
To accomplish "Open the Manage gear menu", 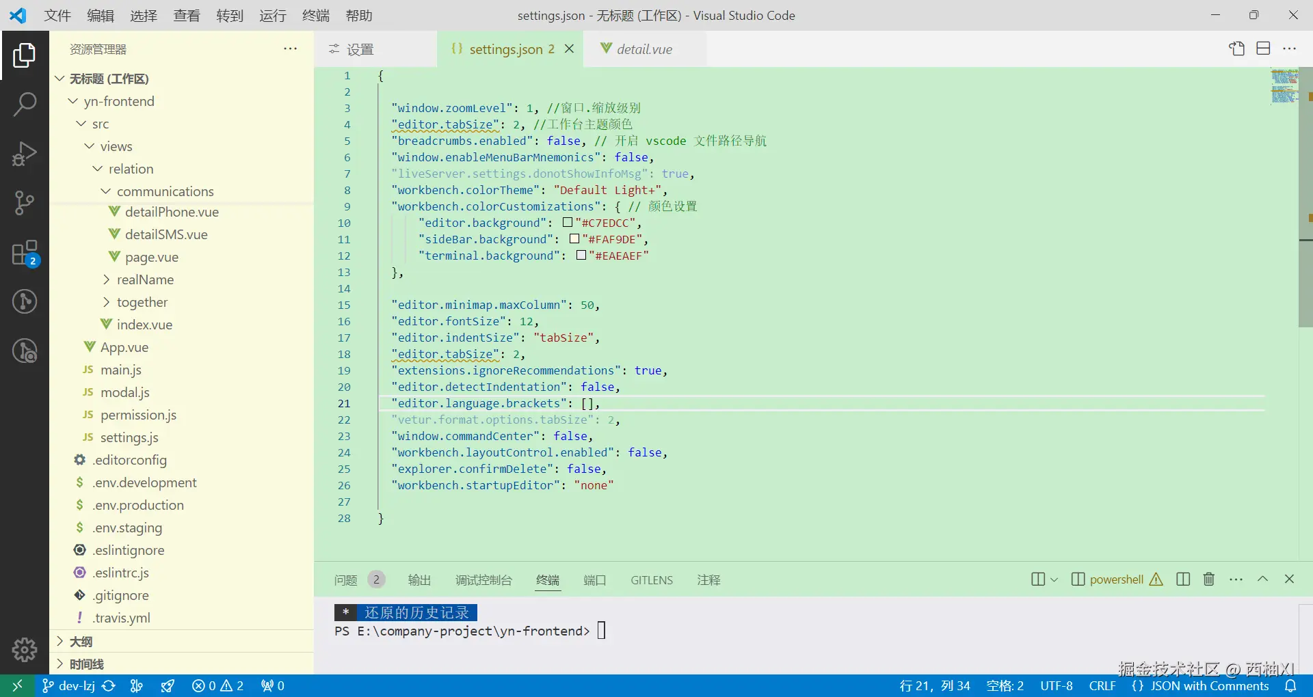I will coord(25,650).
